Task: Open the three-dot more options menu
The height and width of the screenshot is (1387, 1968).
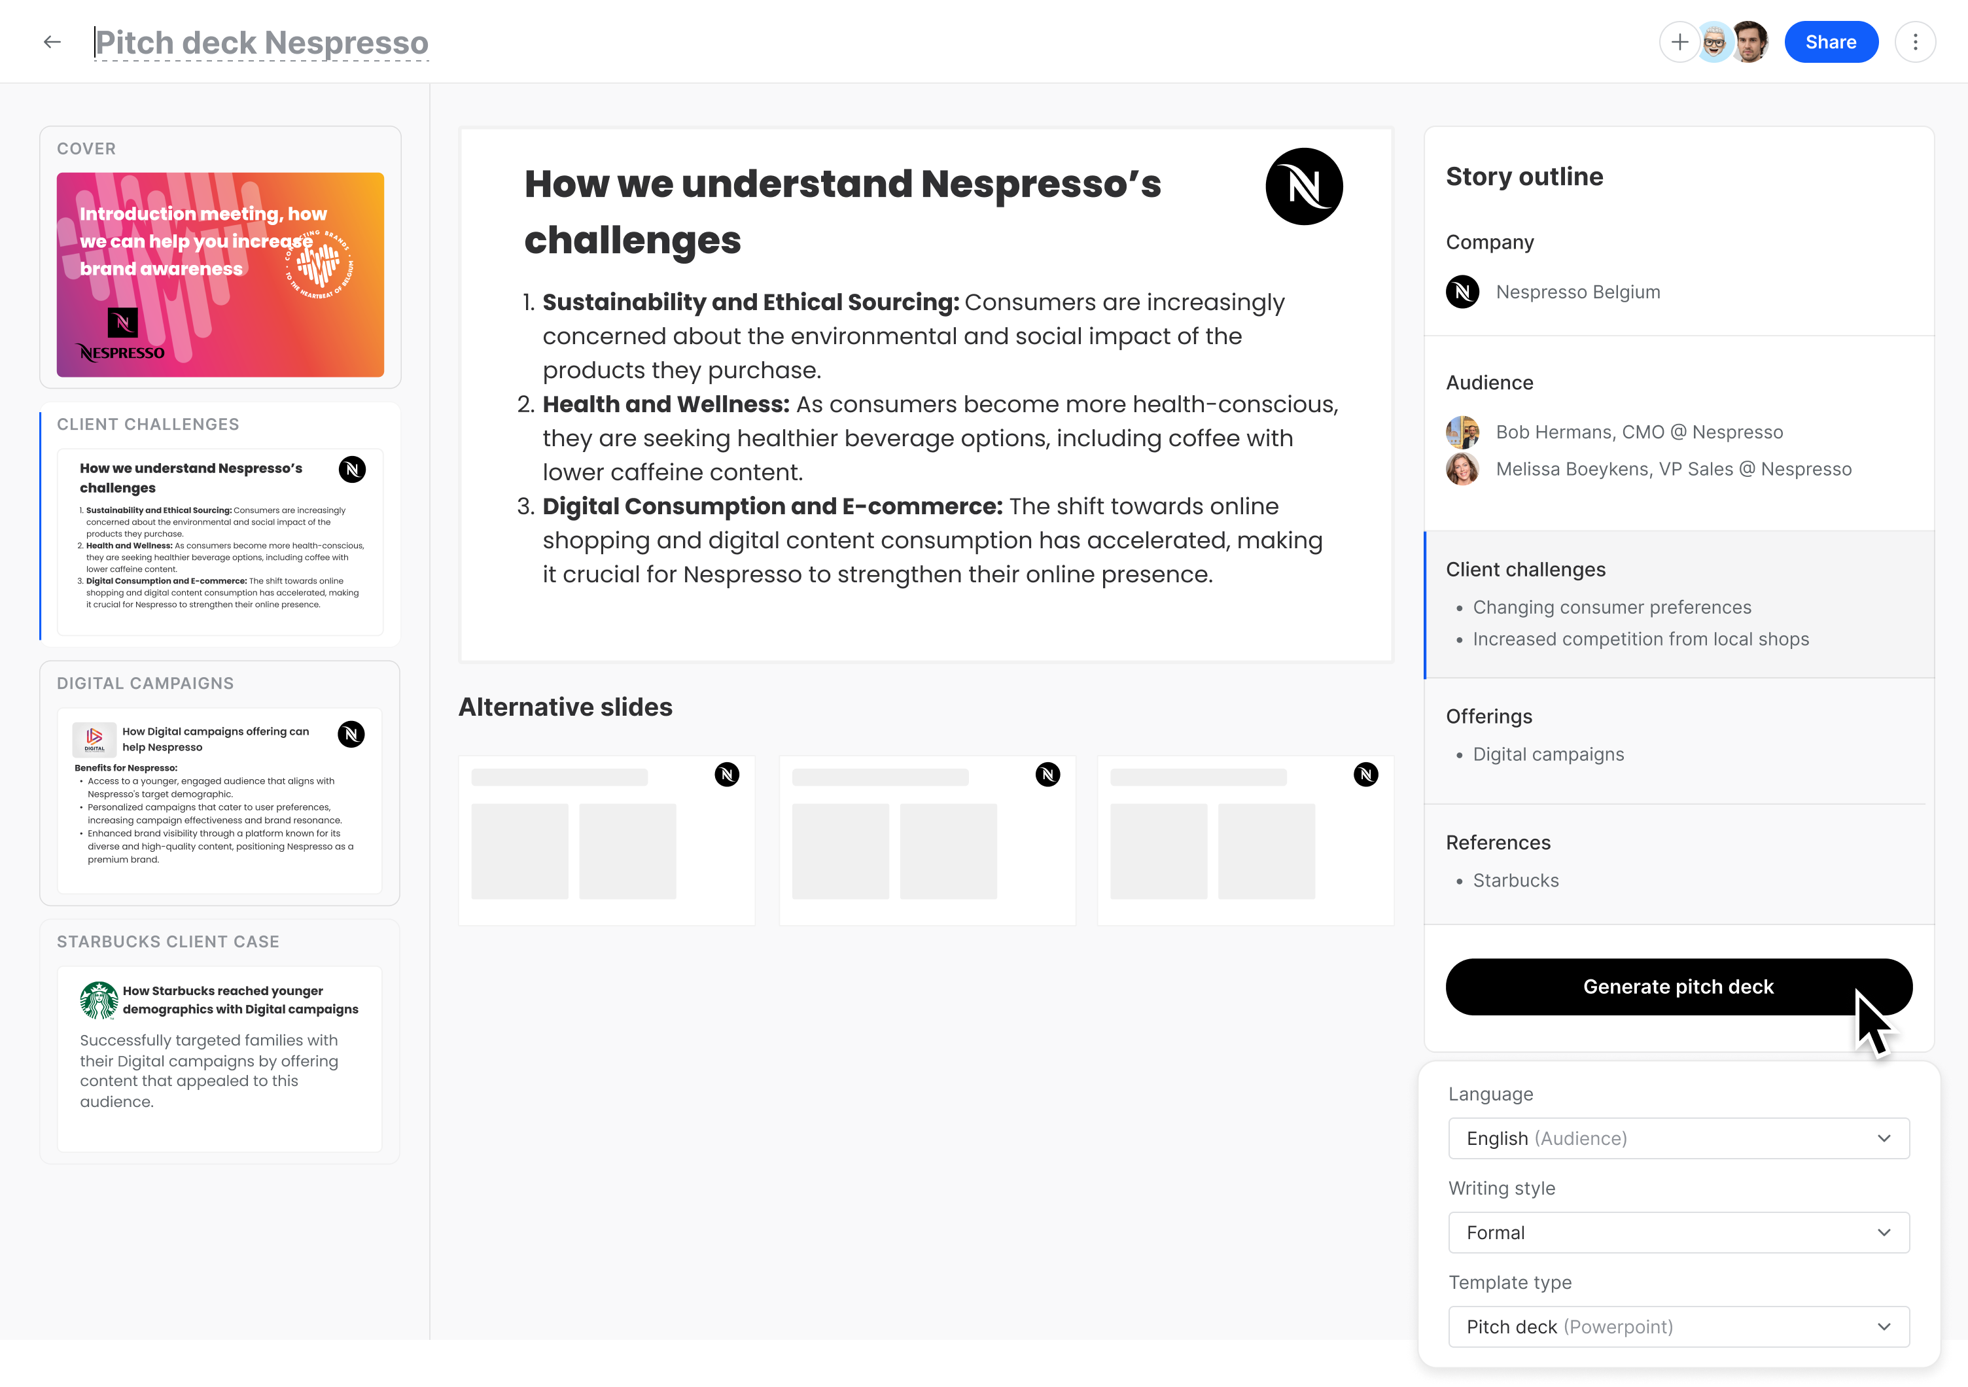Action: point(1915,42)
